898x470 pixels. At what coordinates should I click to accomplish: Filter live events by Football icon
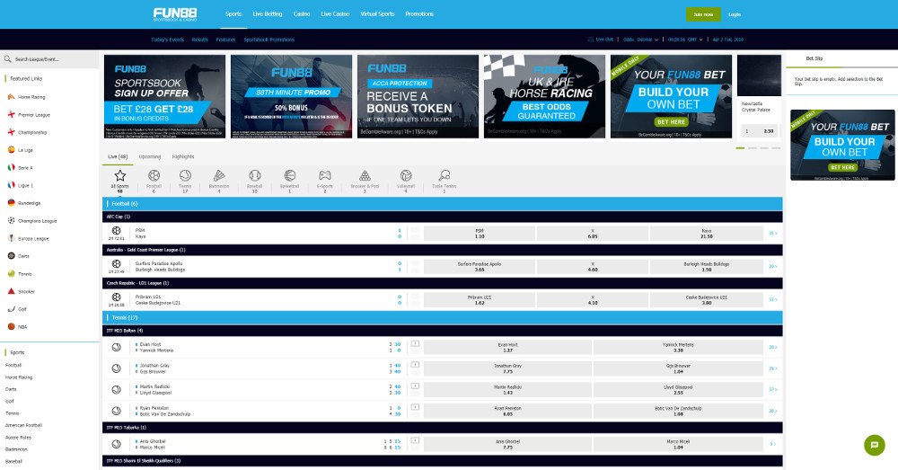click(154, 175)
